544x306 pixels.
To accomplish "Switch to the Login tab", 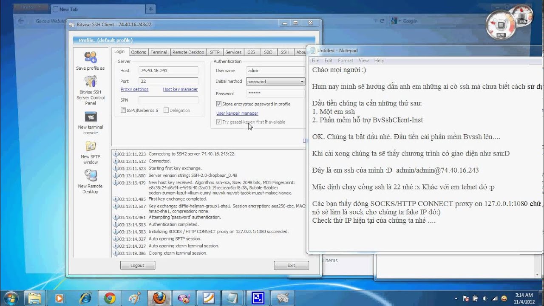I will pos(119,51).
